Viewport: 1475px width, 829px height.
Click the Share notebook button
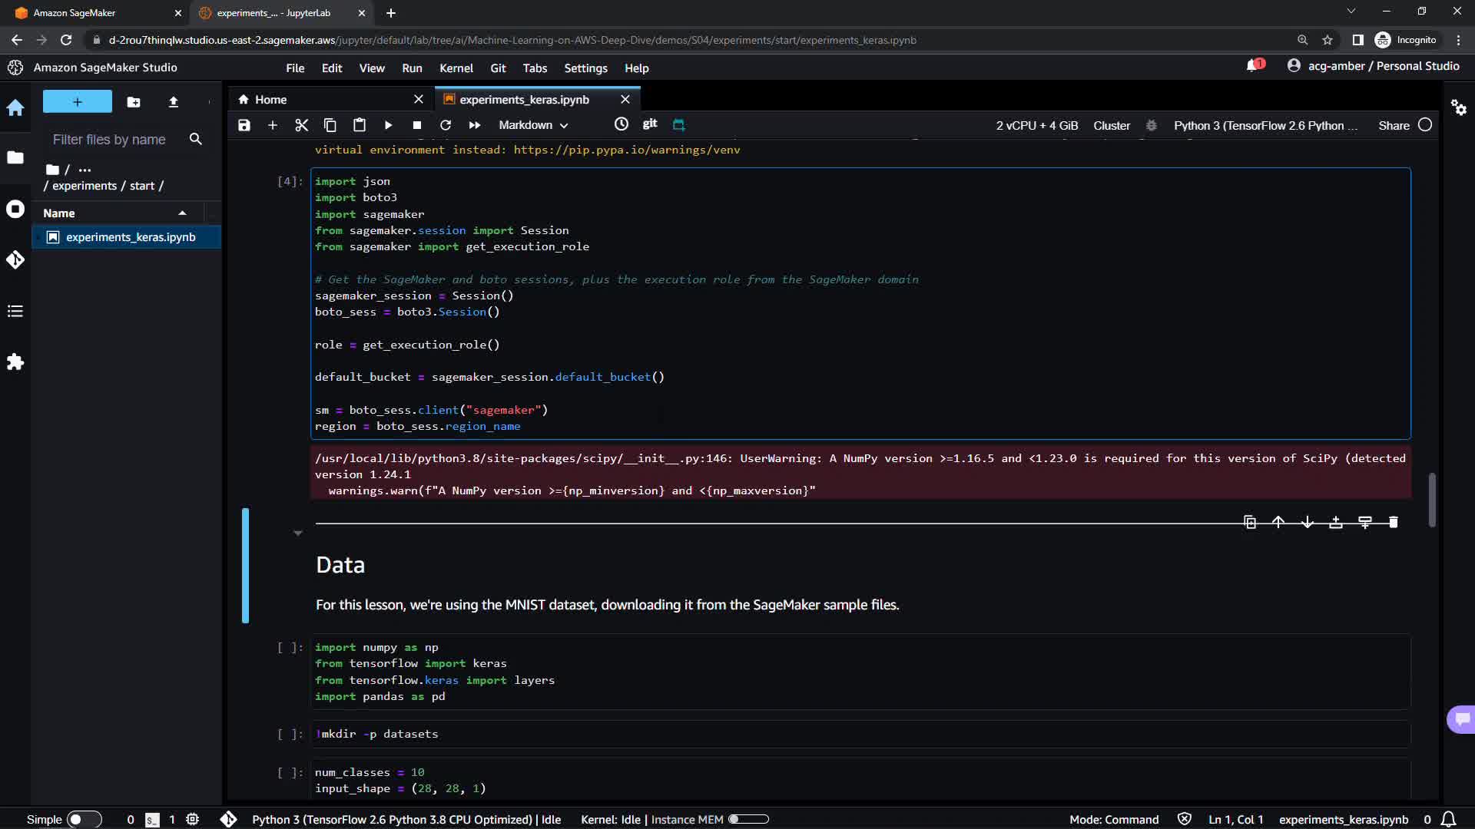tap(1393, 125)
